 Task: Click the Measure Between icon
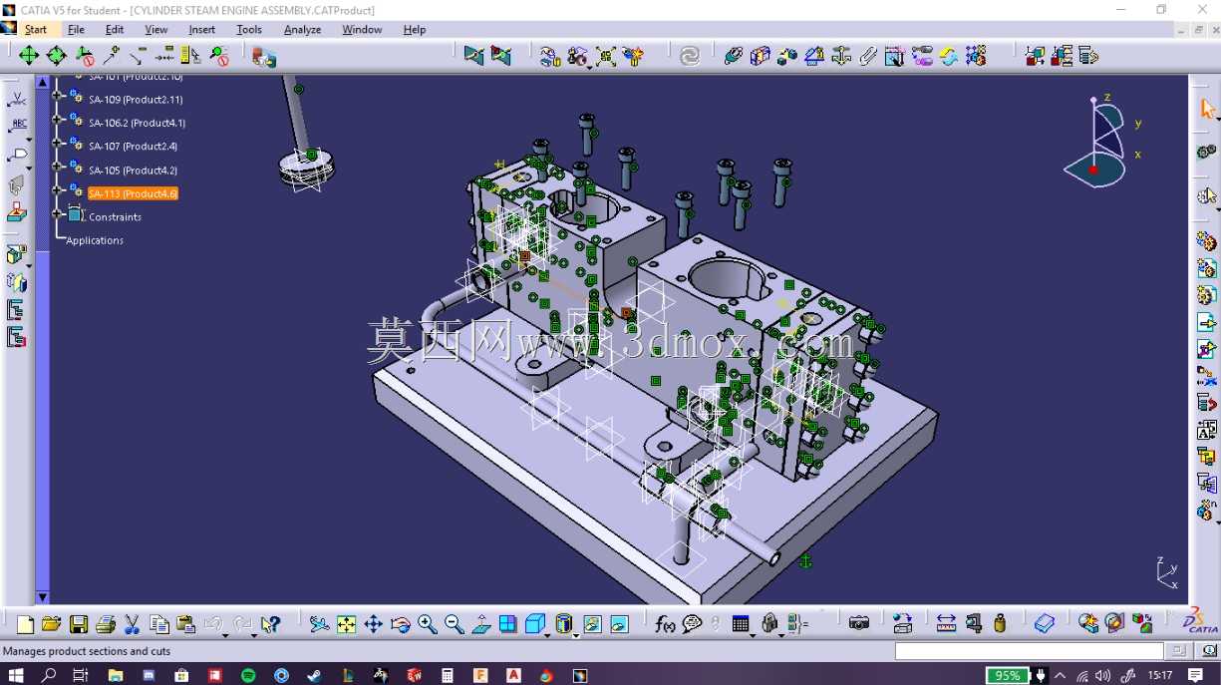(x=946, y=624)
